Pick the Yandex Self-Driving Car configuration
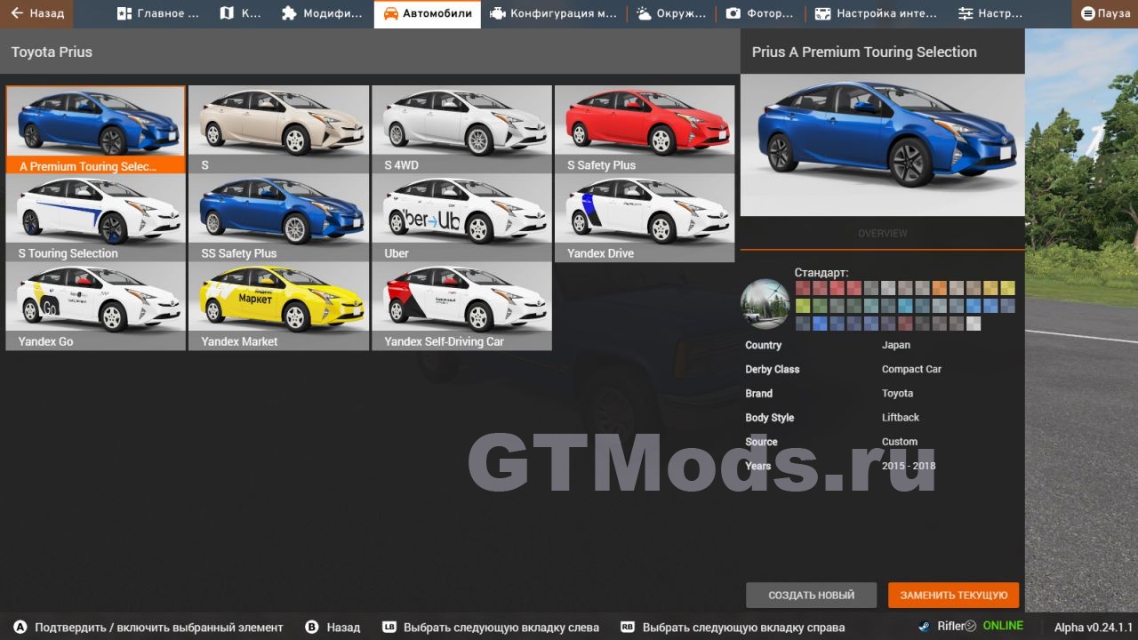Image resolution: width=1138 pixels, height=640 pixels. pos(462,306)
